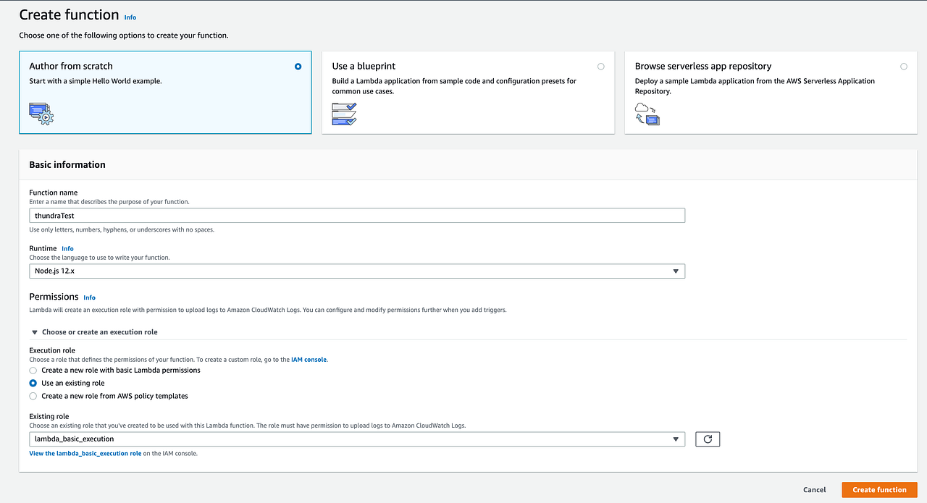
Task: Choose Create a new role from AWS policy templates
Action: pos(33,396)
